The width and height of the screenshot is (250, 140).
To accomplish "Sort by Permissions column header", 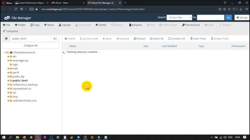I will [239, 46].
